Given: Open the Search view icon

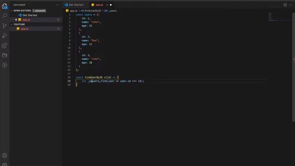Looking at the screenshot, I should point(5,16).
